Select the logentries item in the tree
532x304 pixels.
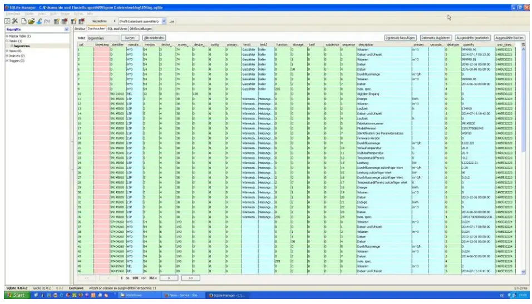point(22,46)
